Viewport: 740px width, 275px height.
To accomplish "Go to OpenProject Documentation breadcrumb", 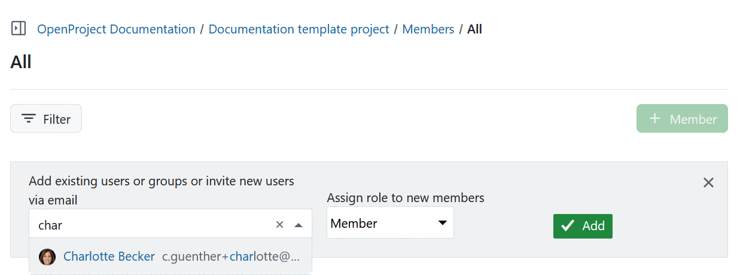I will point(116,29).
